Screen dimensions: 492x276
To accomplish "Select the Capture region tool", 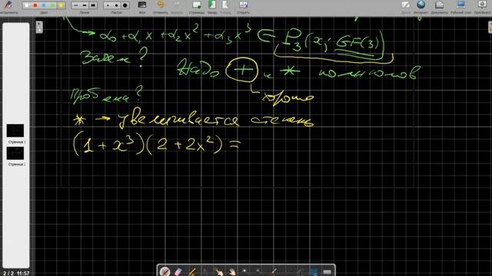I will [314, 271].
